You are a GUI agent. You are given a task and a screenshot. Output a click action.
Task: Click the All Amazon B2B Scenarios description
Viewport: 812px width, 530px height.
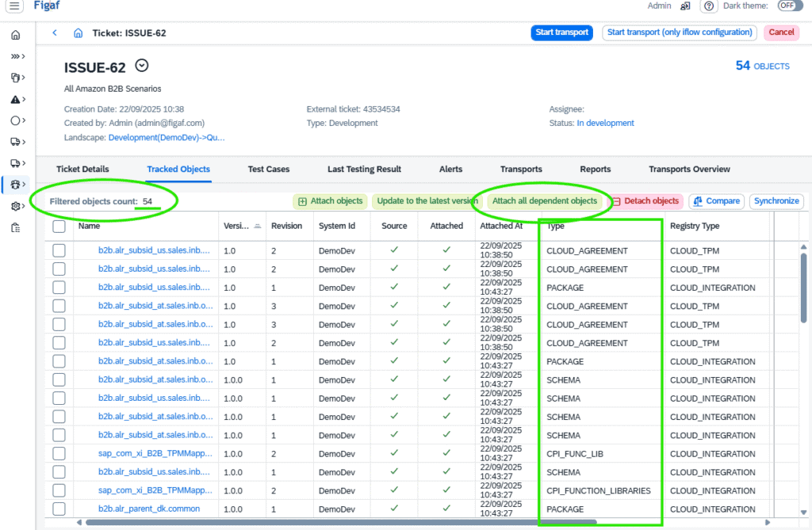113,89
